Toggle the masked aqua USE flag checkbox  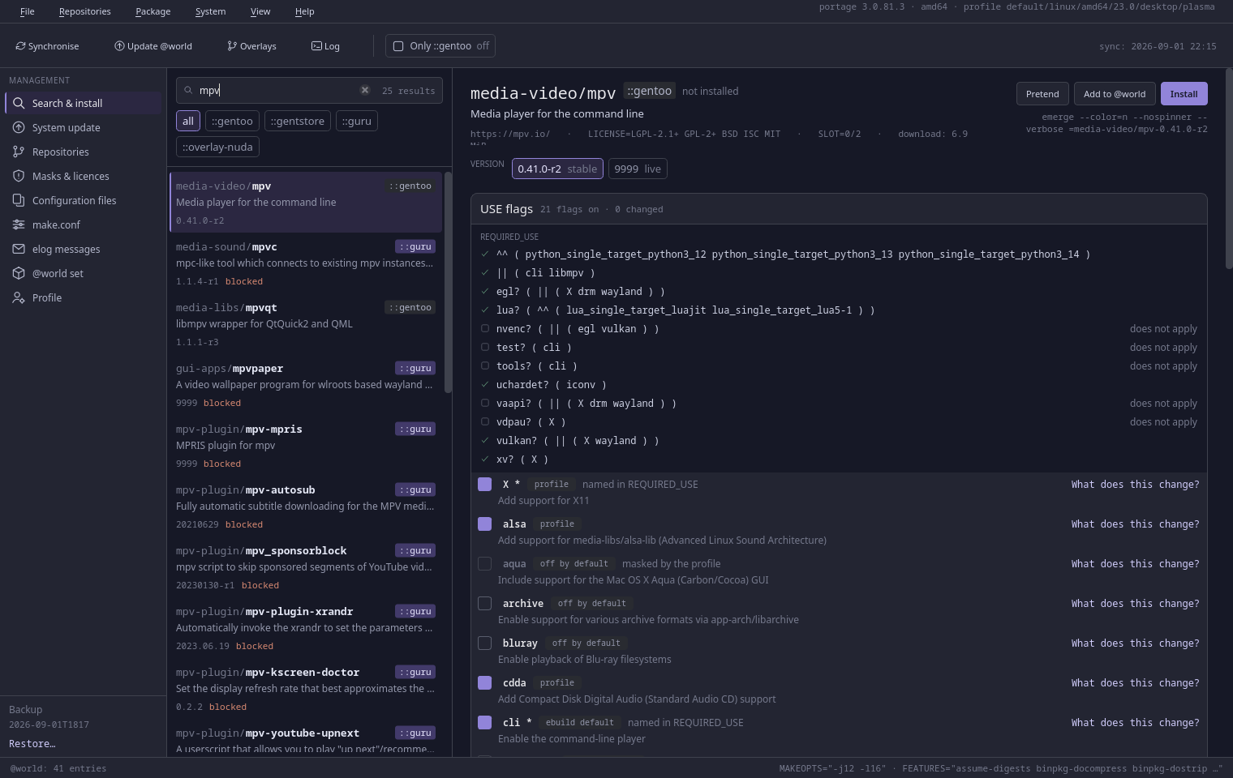click(485, 564)
